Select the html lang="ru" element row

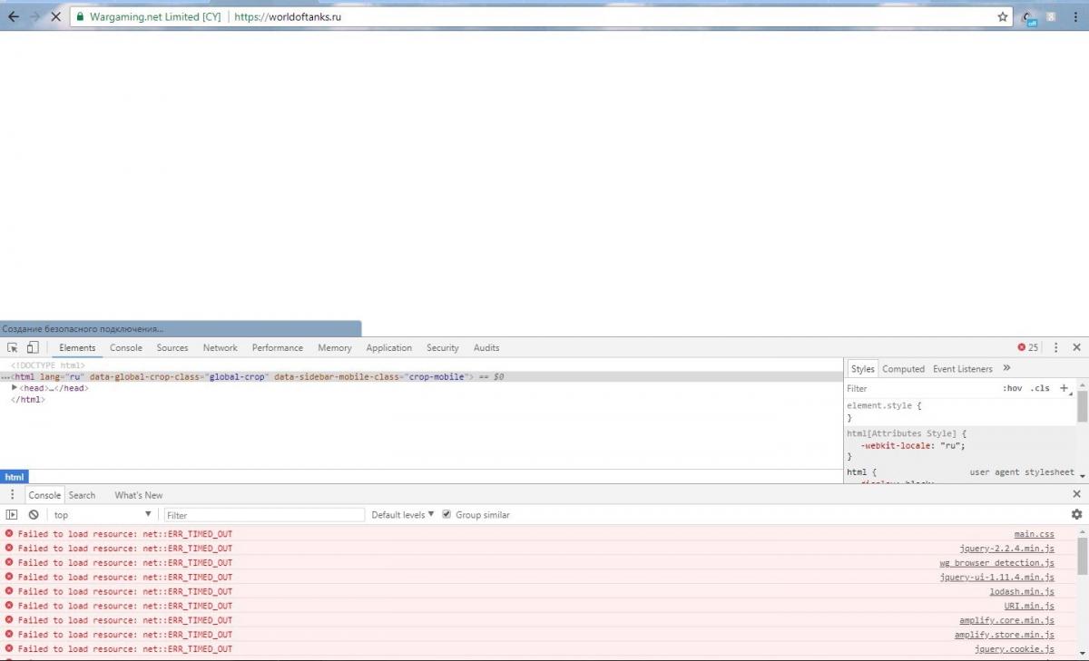tap(422, 376)
